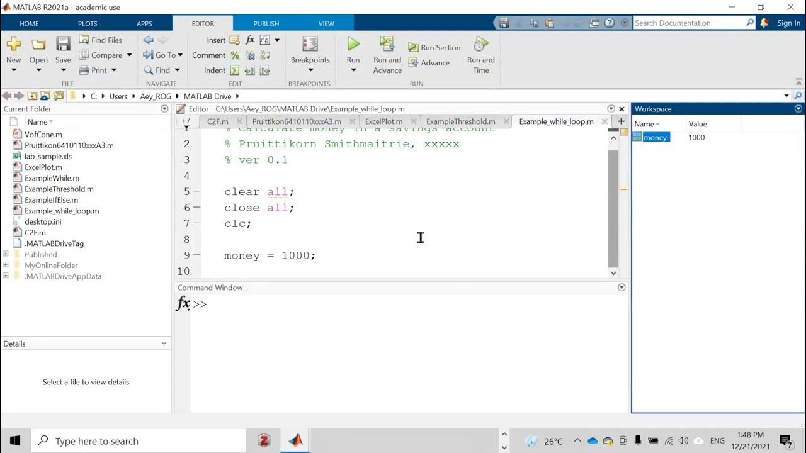Click the decrease indent icon

pyautogui.click(x=265, y=70)
